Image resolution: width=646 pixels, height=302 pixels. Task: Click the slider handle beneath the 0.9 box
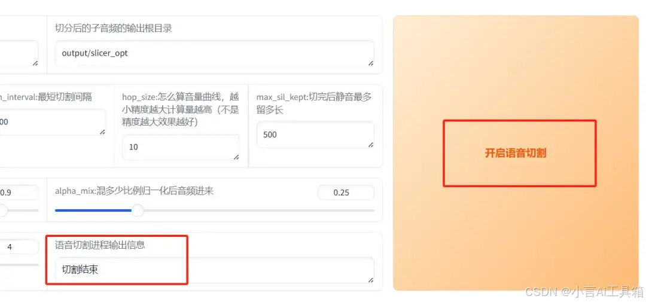point(2,211)
